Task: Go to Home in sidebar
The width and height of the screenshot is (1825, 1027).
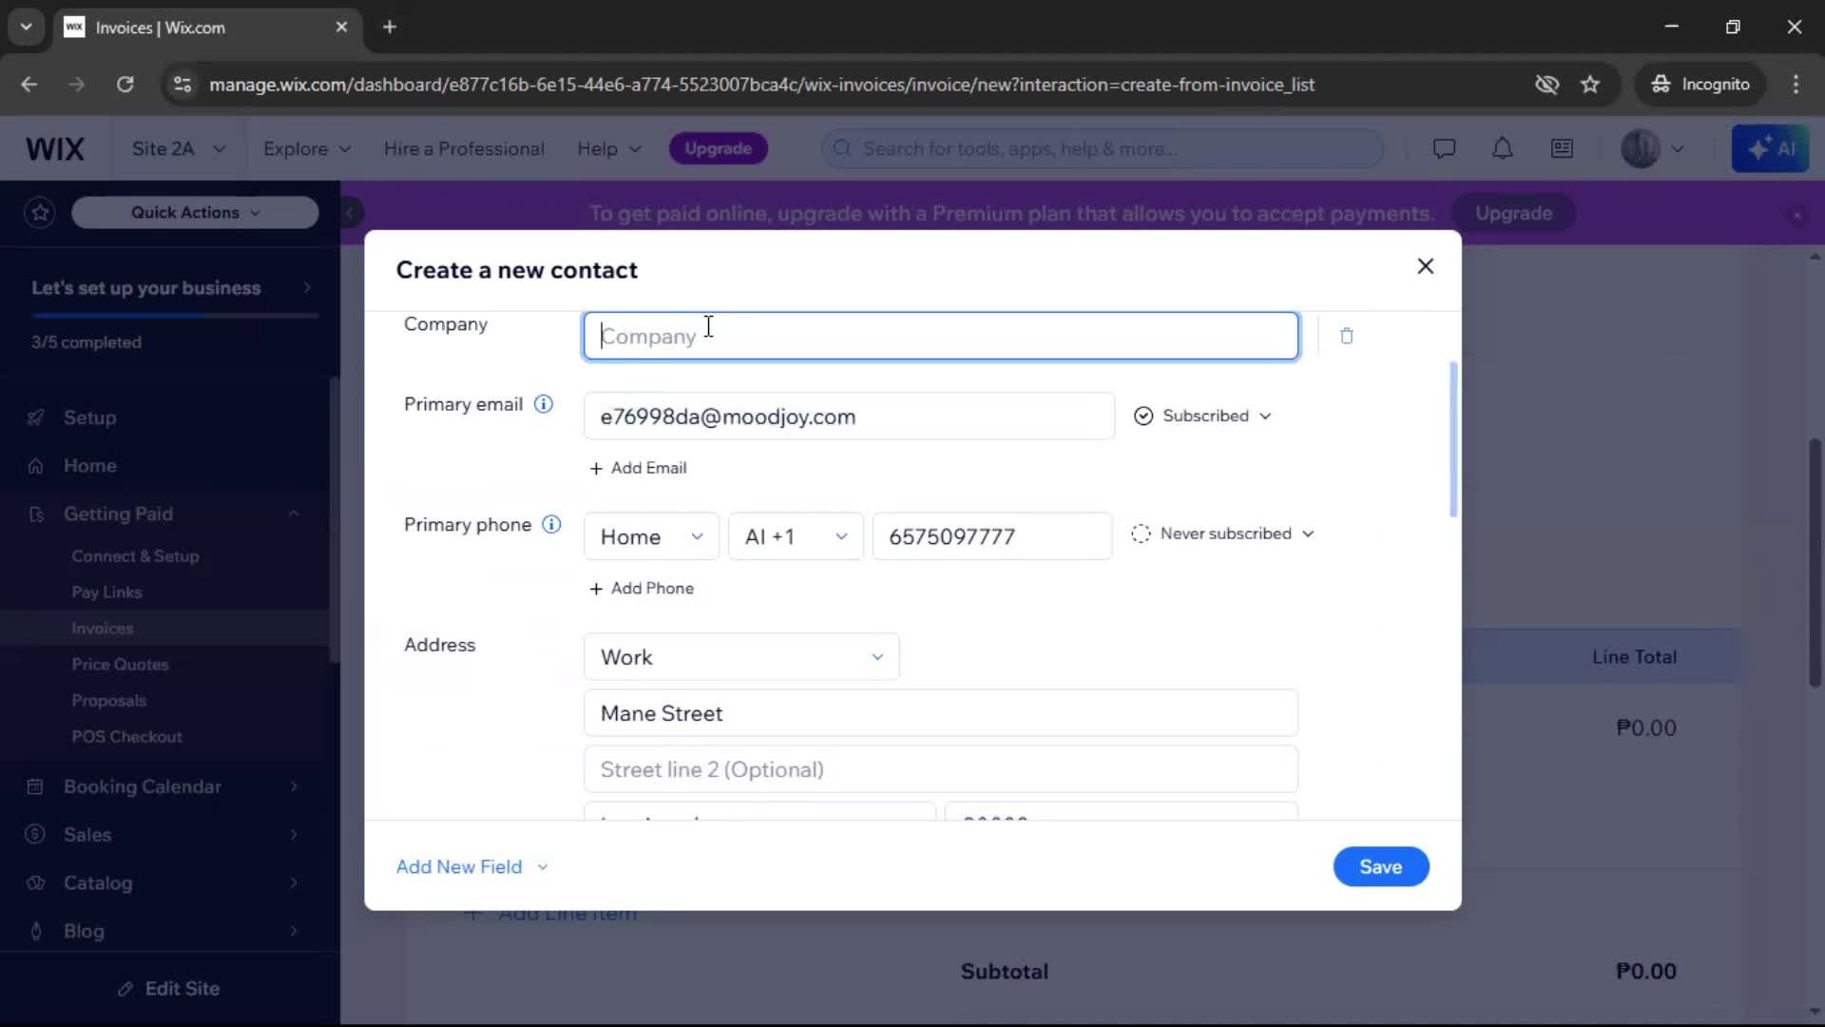Action: (x=89, y=466)
